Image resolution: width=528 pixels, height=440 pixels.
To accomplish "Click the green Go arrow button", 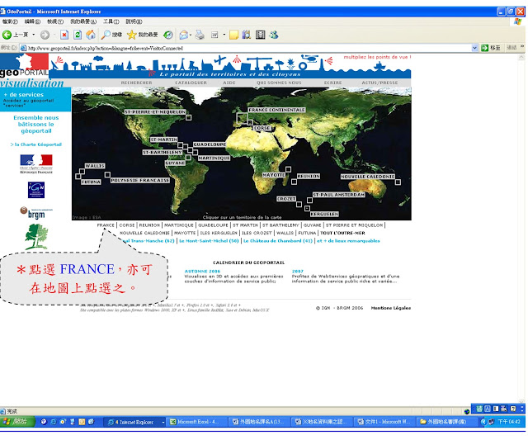I will pyautogui.click(x=485, y=48).
